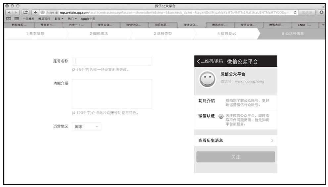Show Top Sites grid icon
This screenshot has height=187, width=328.
[x=16, y=19]
